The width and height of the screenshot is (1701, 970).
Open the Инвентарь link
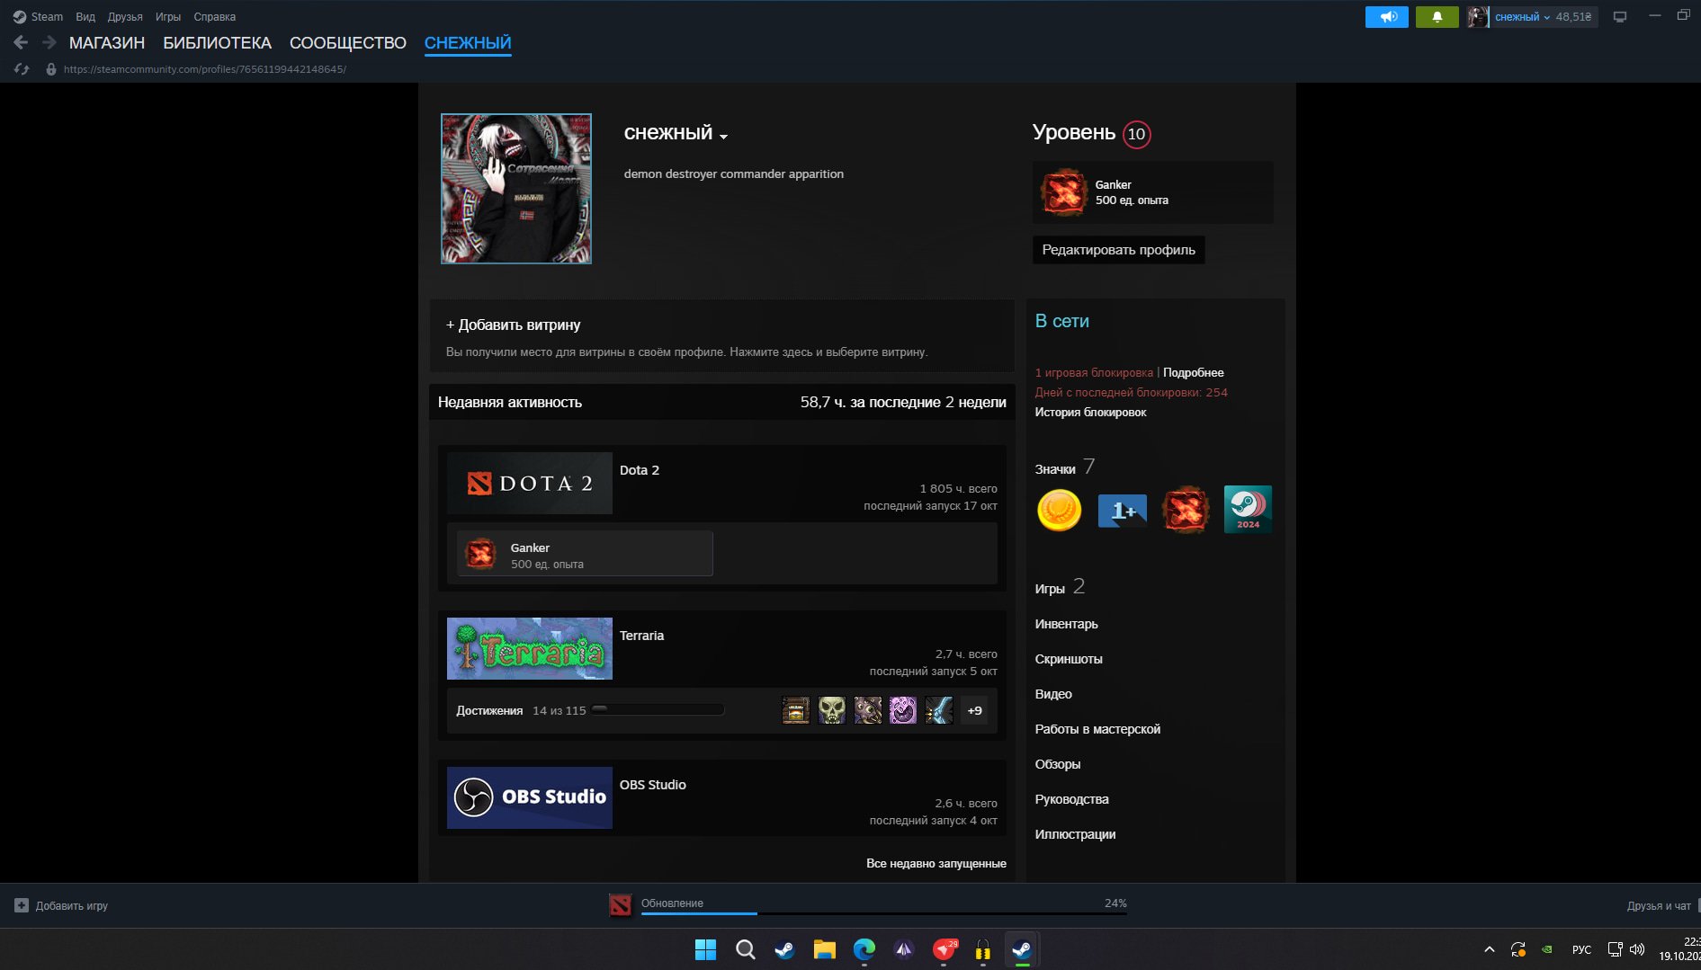[1066, 624]
